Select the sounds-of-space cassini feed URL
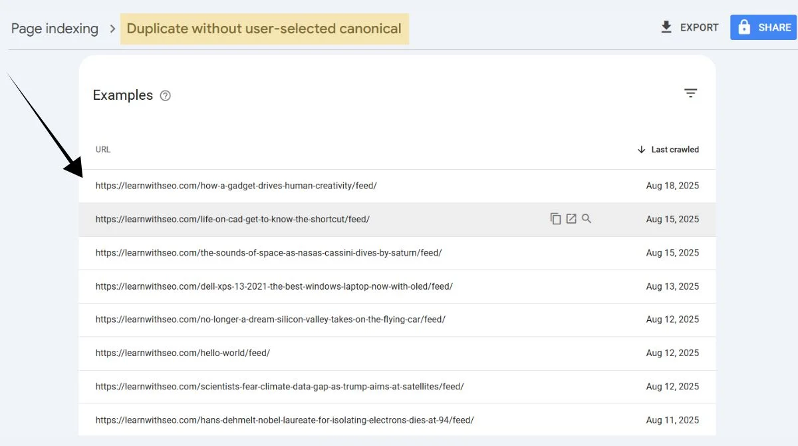 pos(269,253)
